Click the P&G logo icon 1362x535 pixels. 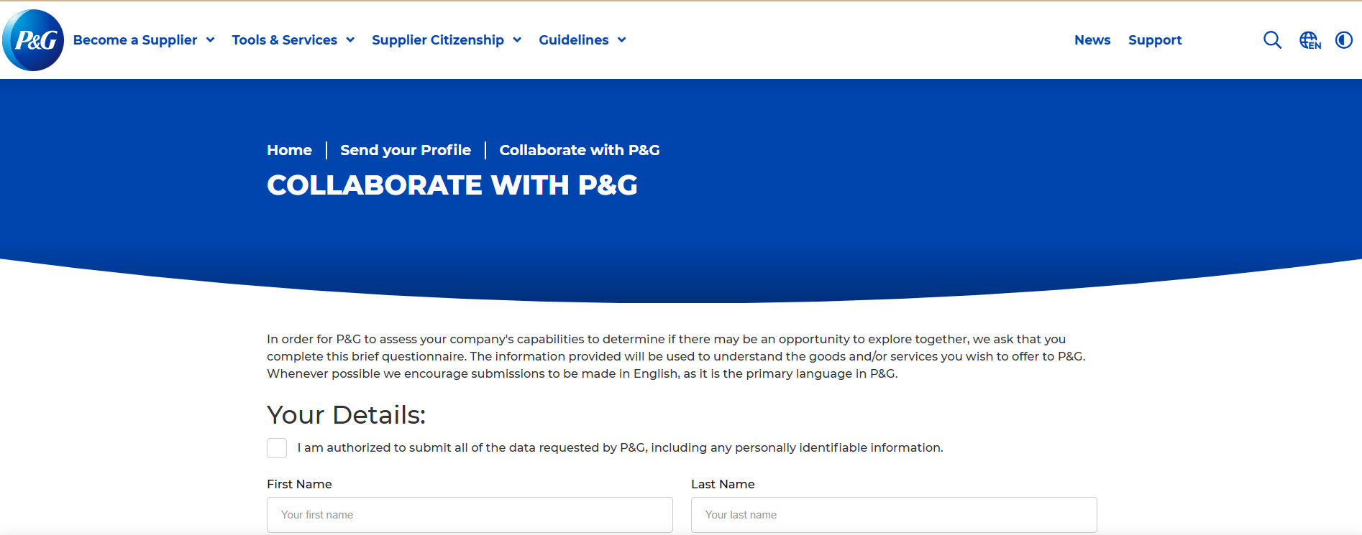(33, 40)
